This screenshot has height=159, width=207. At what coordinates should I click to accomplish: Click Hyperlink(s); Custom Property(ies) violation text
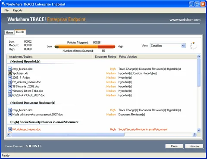click(138, 73)
